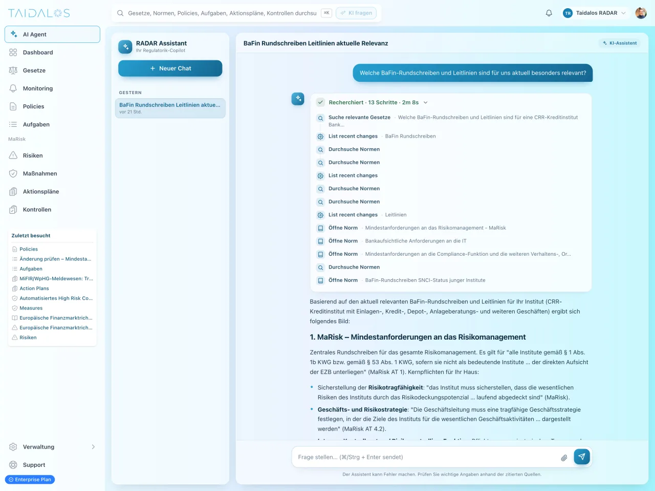Click the search icon for Suche relevante Gesetze
The image size is (655, 491).
coord(320,118)
